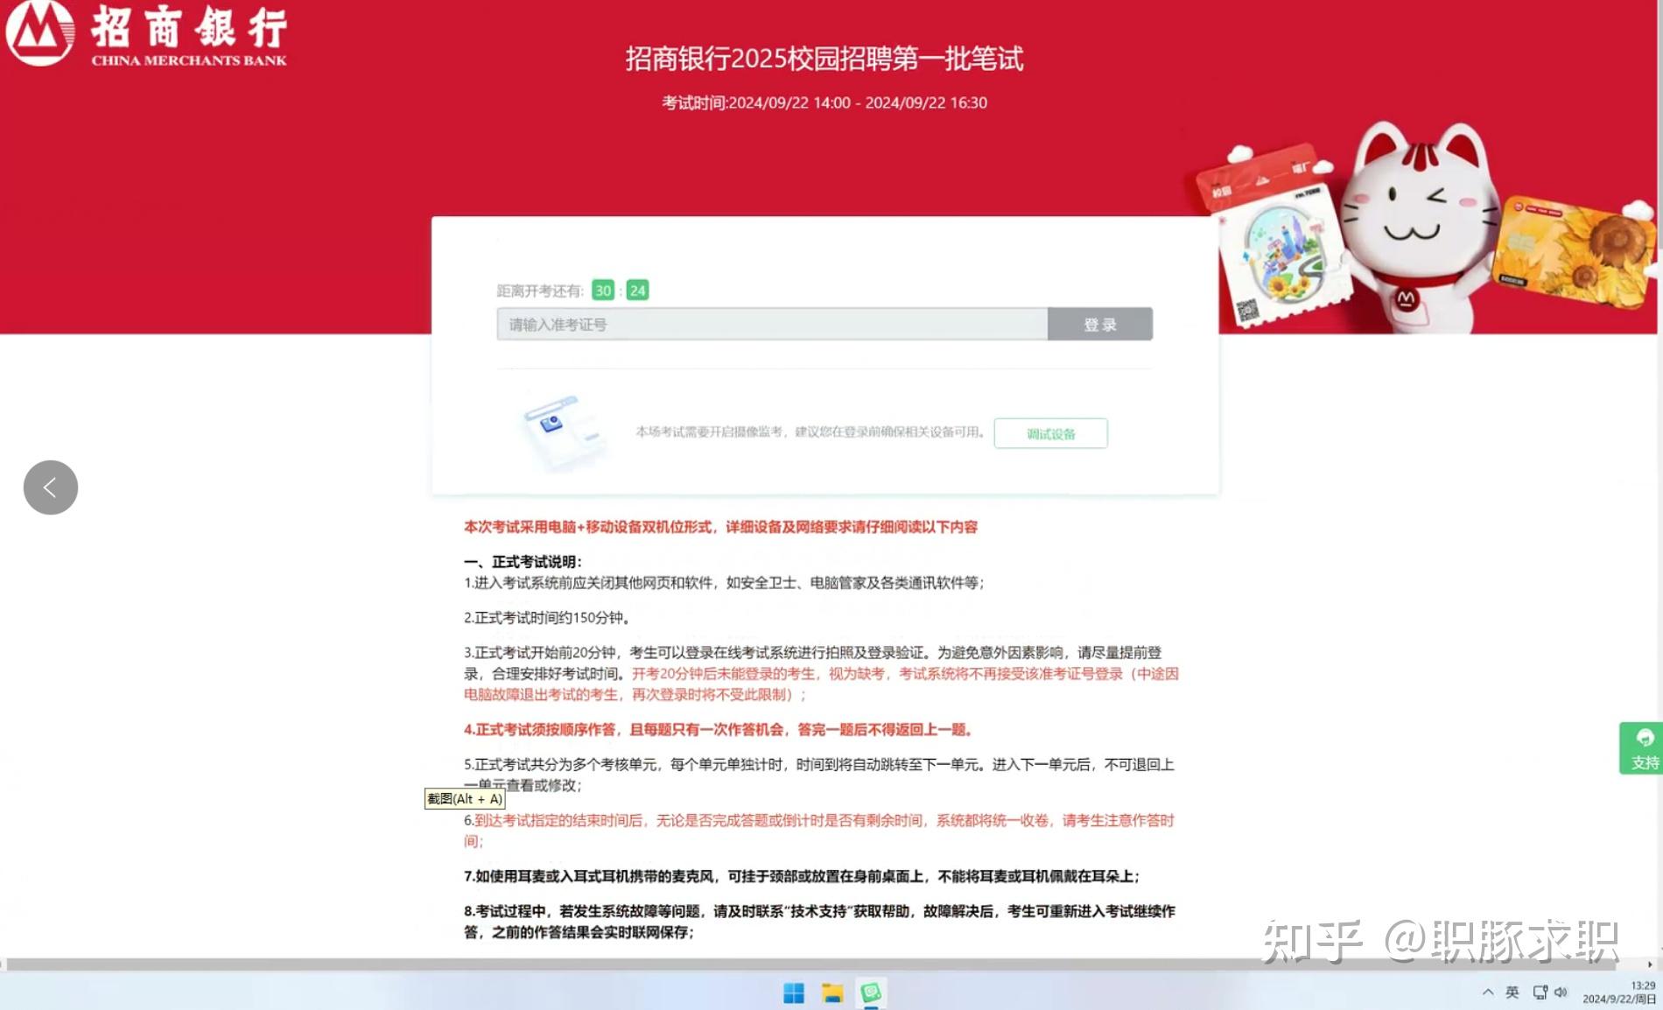Toggle the 英 input method indicator
1663x1010 pixels.
(1512, 992)
